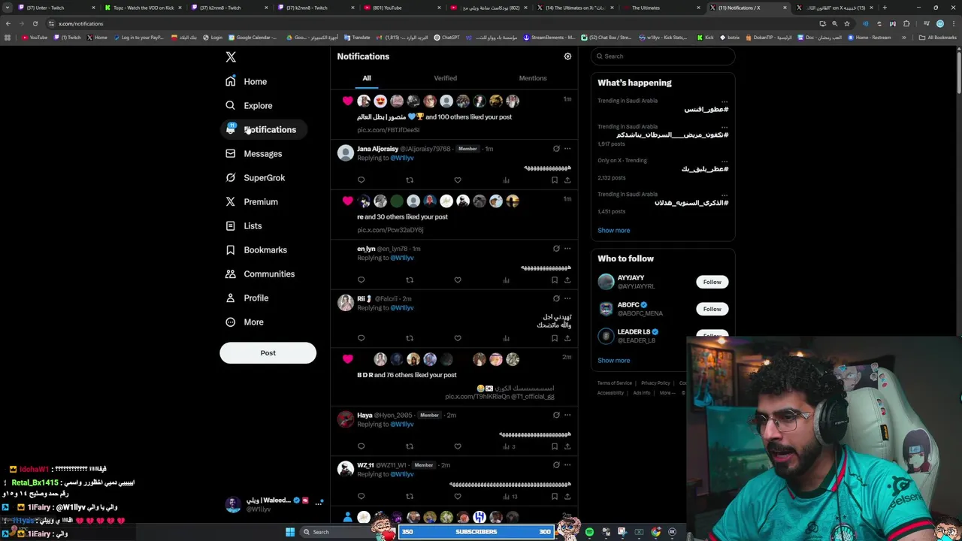
Task: Open Communities from the sidebar
Action: 260,274
